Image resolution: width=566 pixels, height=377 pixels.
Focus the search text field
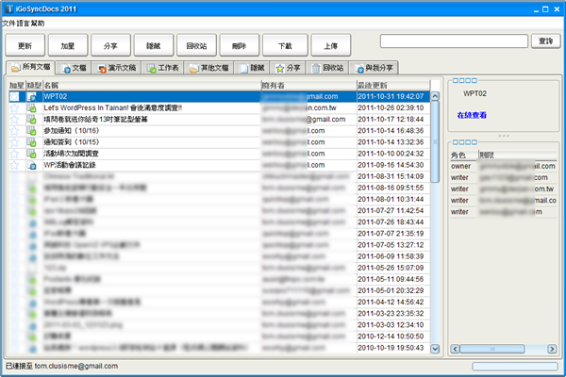click(454, 41)
